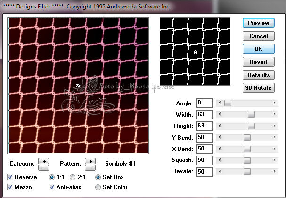Increase Width with right slider arrow
The image size is (286, 198).
(274, 114)
